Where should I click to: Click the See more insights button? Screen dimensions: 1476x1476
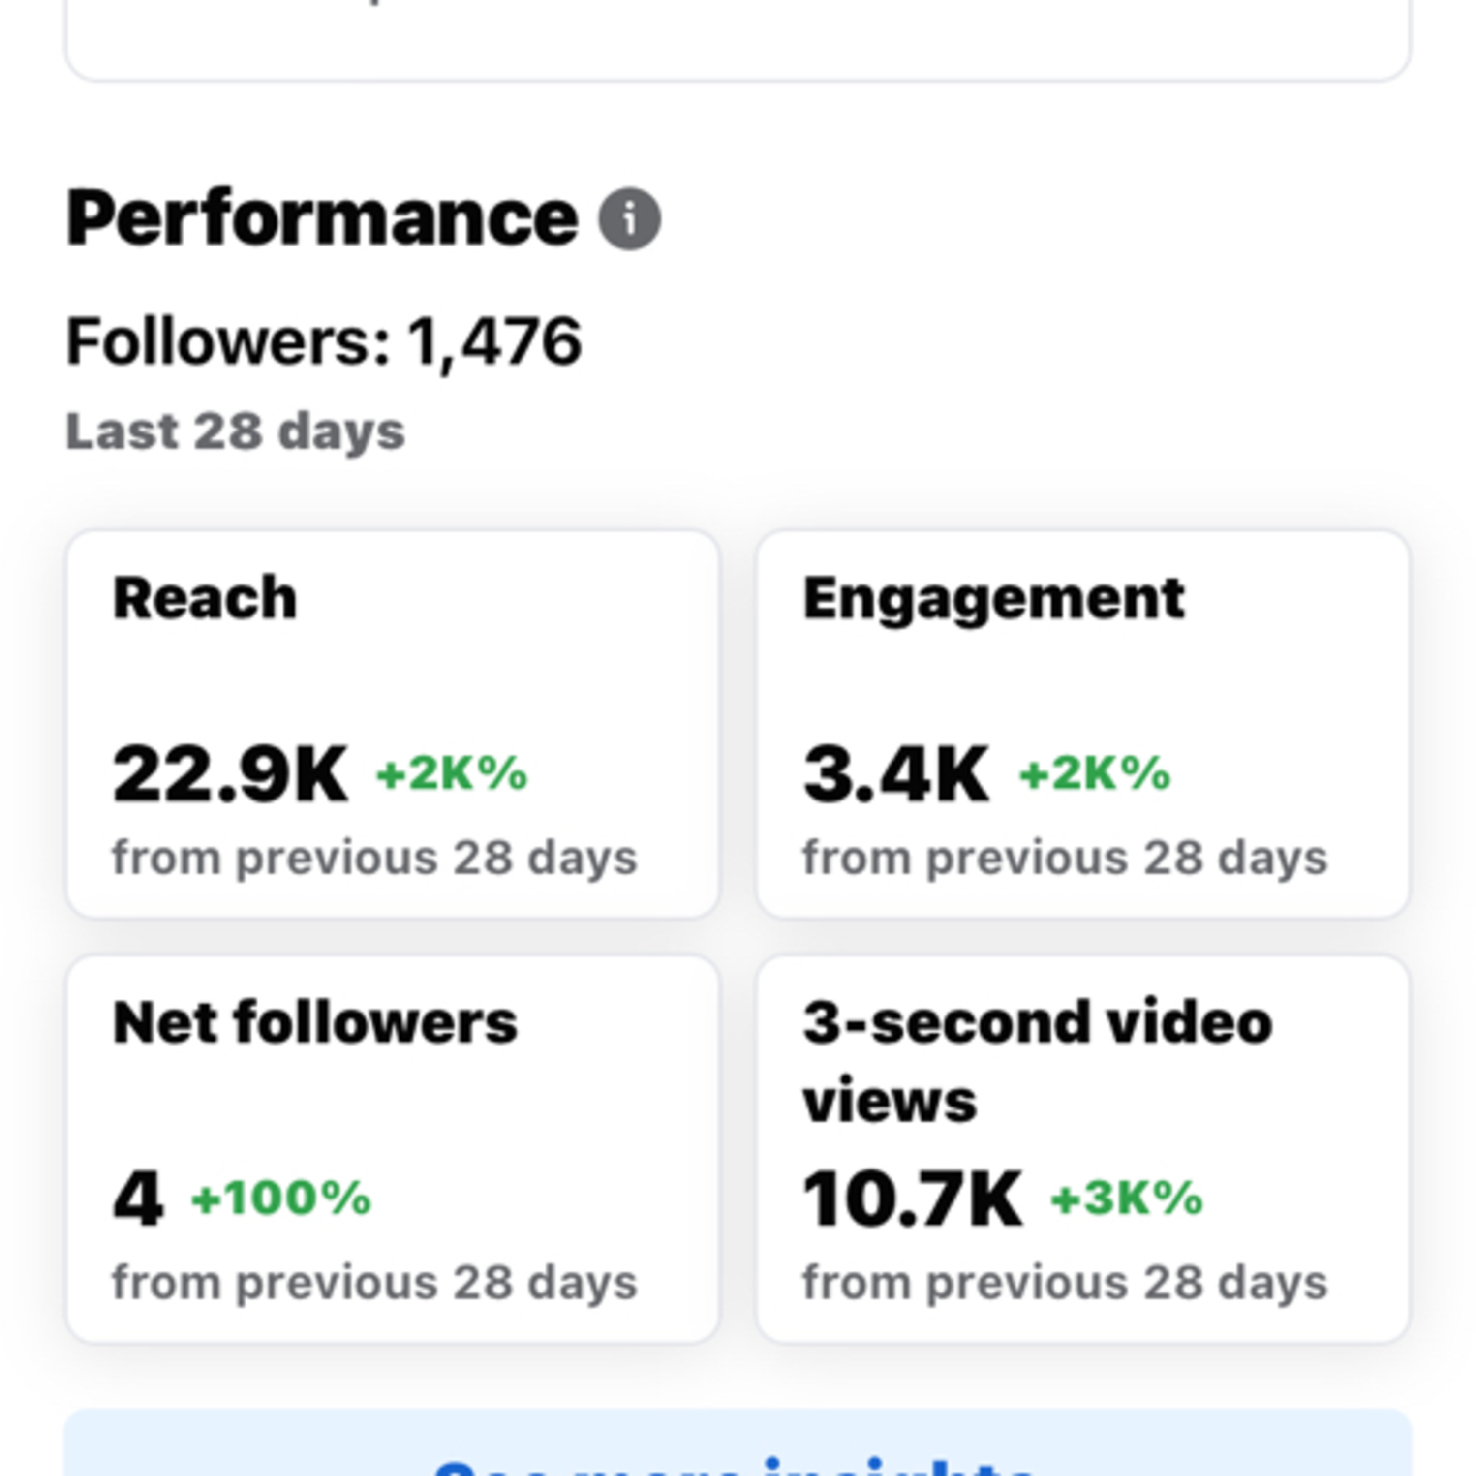tap(737, 1448)
